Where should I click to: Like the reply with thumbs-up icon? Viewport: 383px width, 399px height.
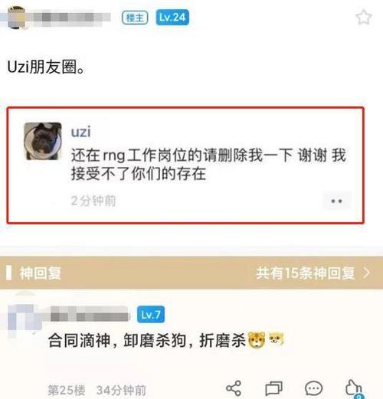click(354, 388)
